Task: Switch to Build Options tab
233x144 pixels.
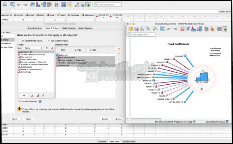Action: (69, 28)
